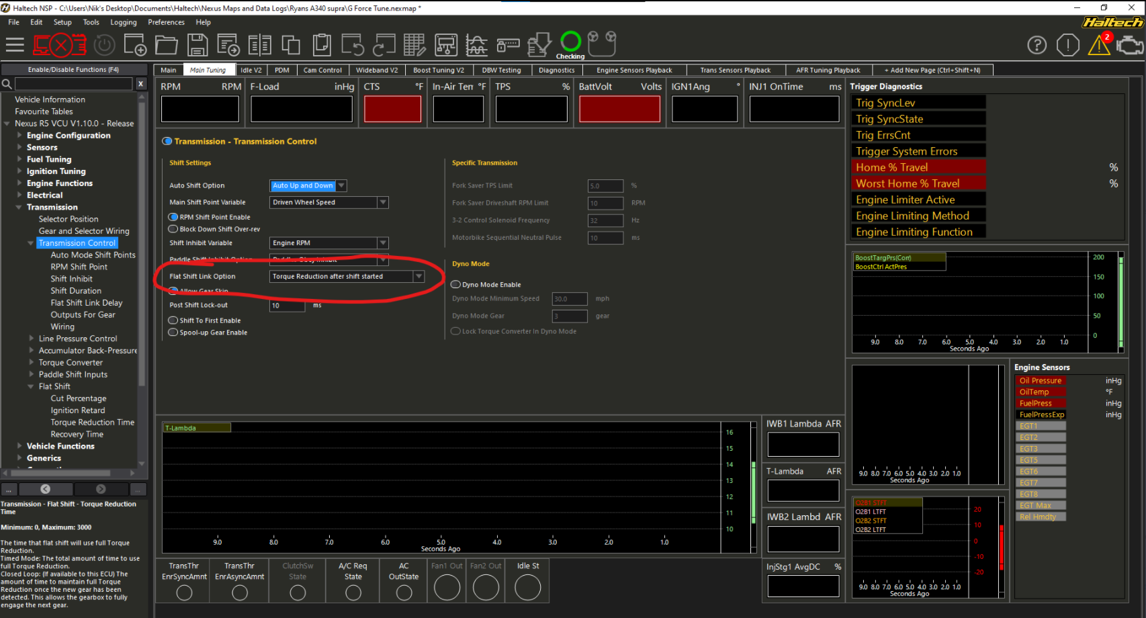Click the ECU power cycle icon
1146x618 pixels.
click(104, 45)
